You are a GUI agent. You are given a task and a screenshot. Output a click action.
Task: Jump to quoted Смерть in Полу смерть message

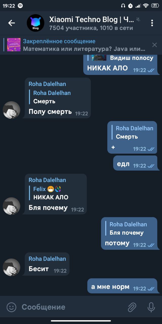point(52,97)
